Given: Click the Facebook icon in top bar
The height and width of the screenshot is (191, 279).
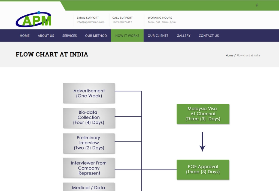Looking at the screenshot, I should click(257, 5).
